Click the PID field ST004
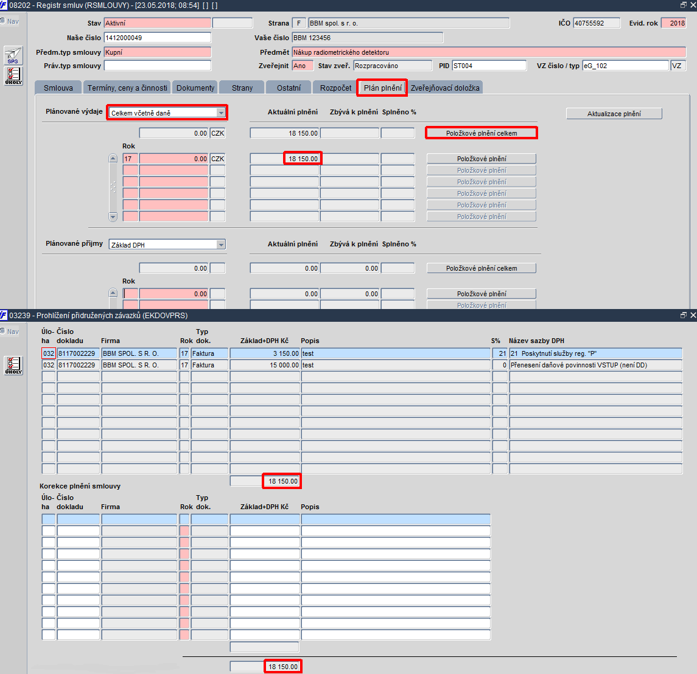Screen dimensions: 697x674 point(489,66)
